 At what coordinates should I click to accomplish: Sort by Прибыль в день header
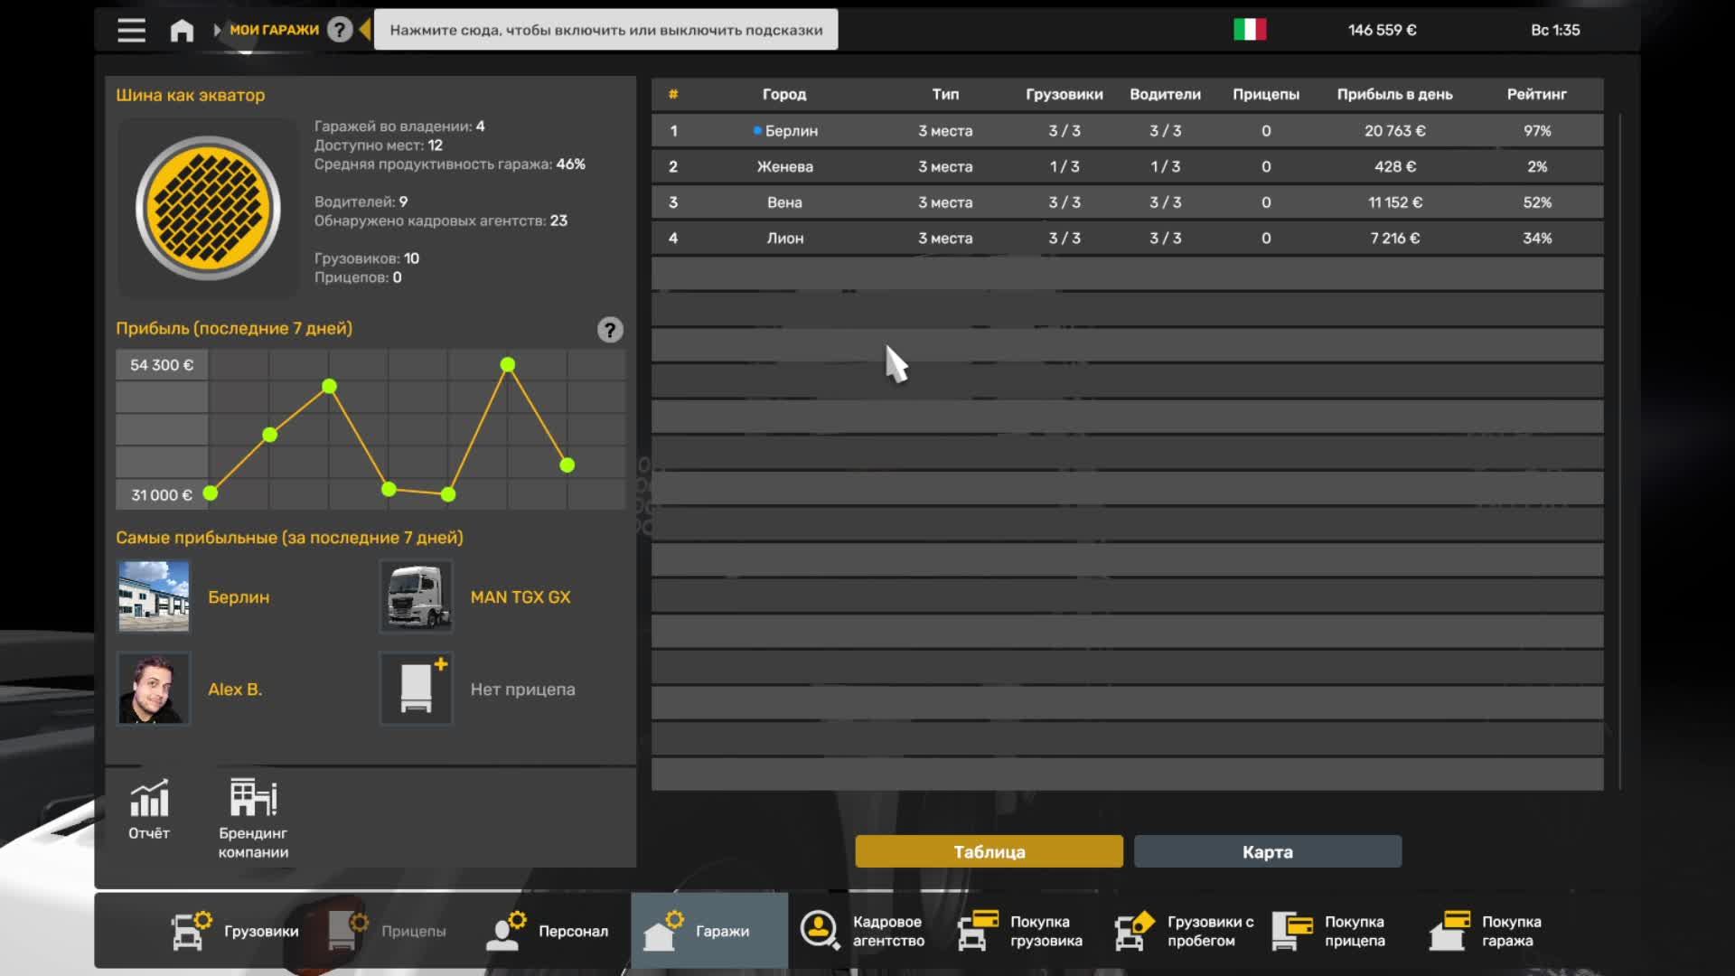1394,94
